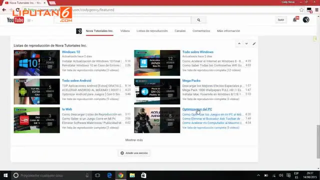Go to the Canales tab

[x=180, y=31]
